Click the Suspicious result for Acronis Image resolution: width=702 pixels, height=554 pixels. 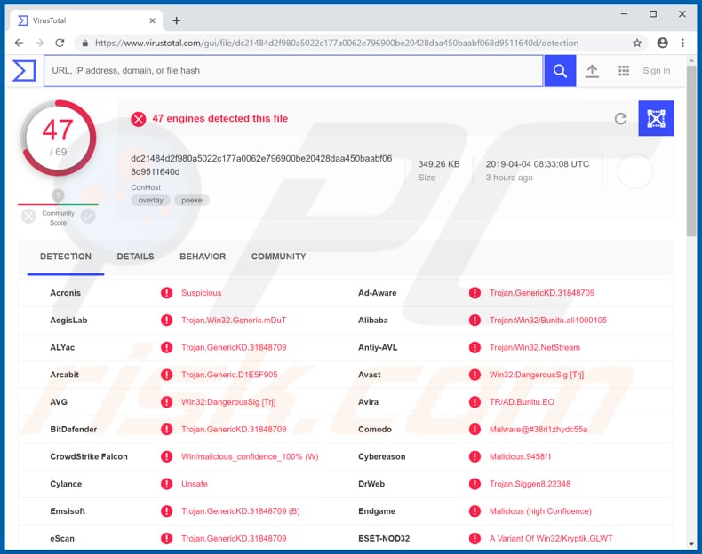click(x=201, y=293)
